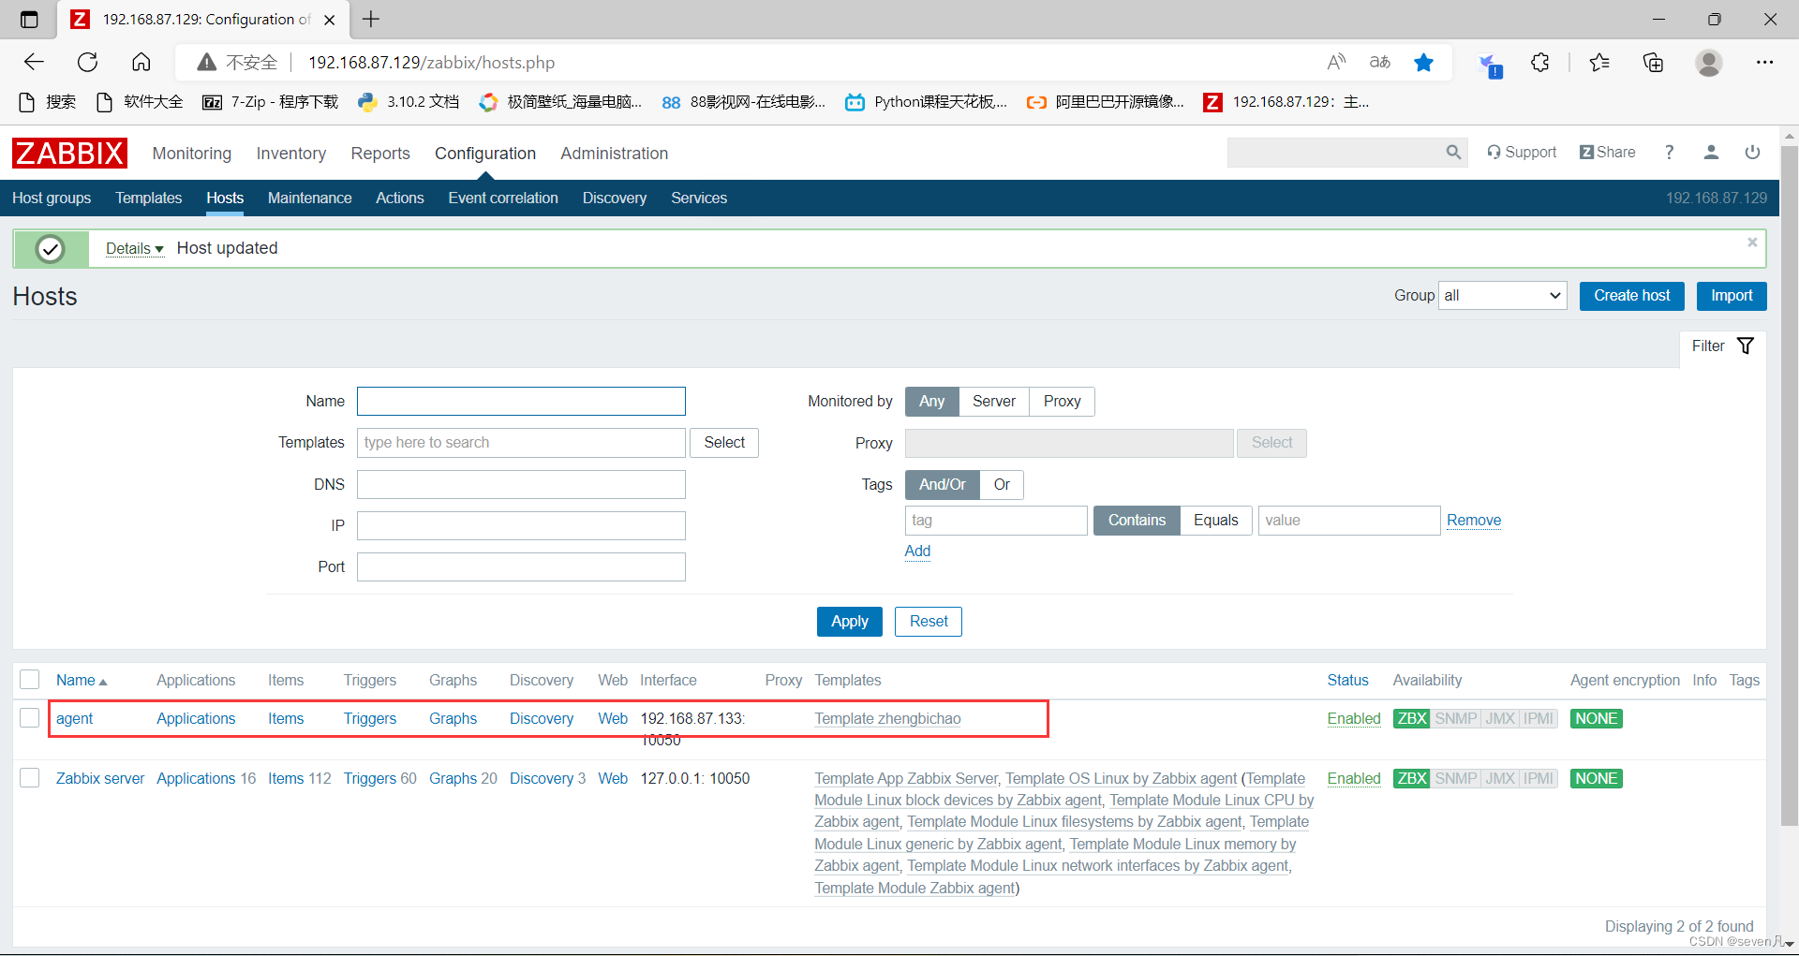1799x956 pixels.
Task: Sort hosts by Name column
Action: (x=82, y=680)
